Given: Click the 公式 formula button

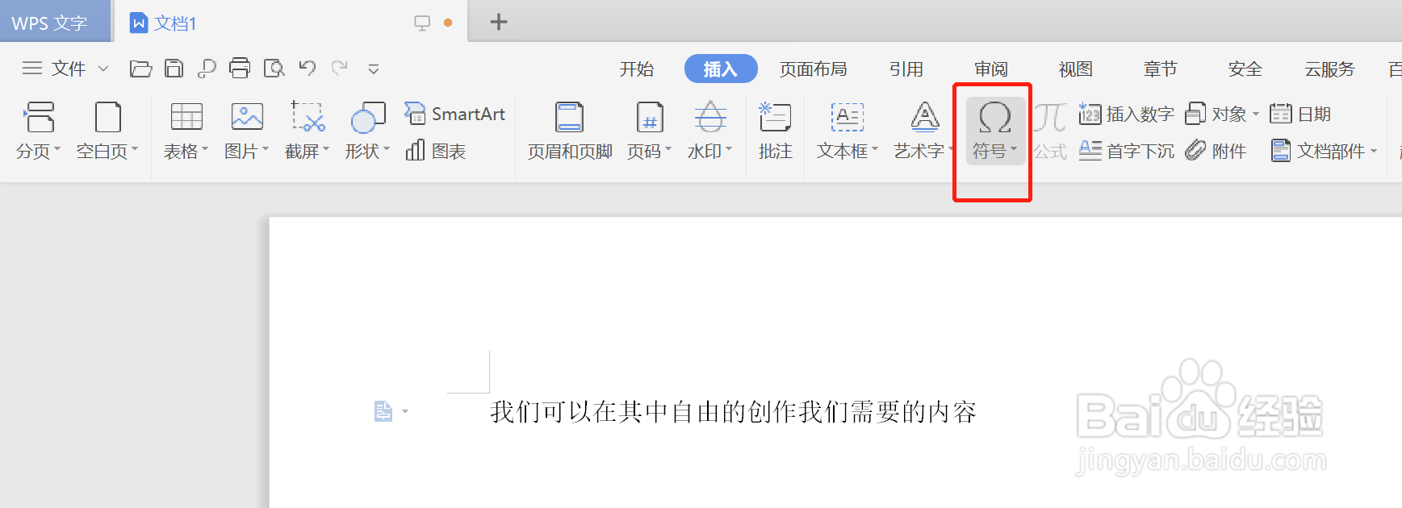Looking at the screenshot, I should click(x=1050, y=131).
